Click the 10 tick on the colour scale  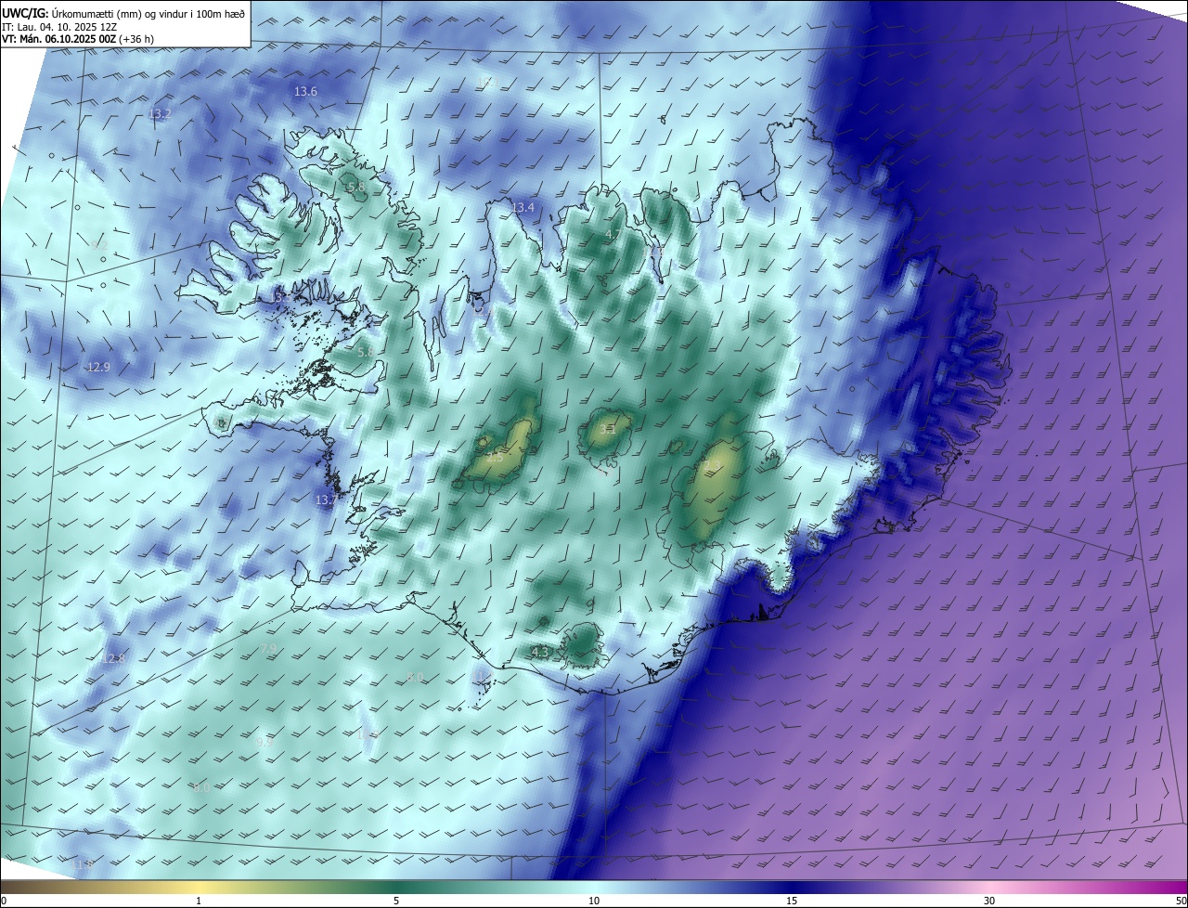594,901
